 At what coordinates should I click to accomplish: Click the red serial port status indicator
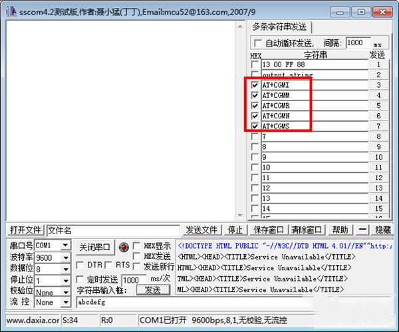tap(124, 246)
